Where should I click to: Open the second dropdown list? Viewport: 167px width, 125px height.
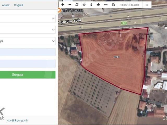point(28,30)
